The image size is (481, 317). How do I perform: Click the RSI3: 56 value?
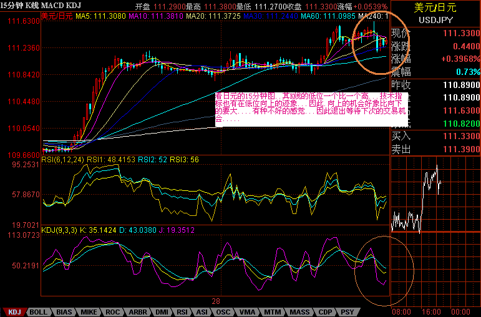(x=185, y=160)
